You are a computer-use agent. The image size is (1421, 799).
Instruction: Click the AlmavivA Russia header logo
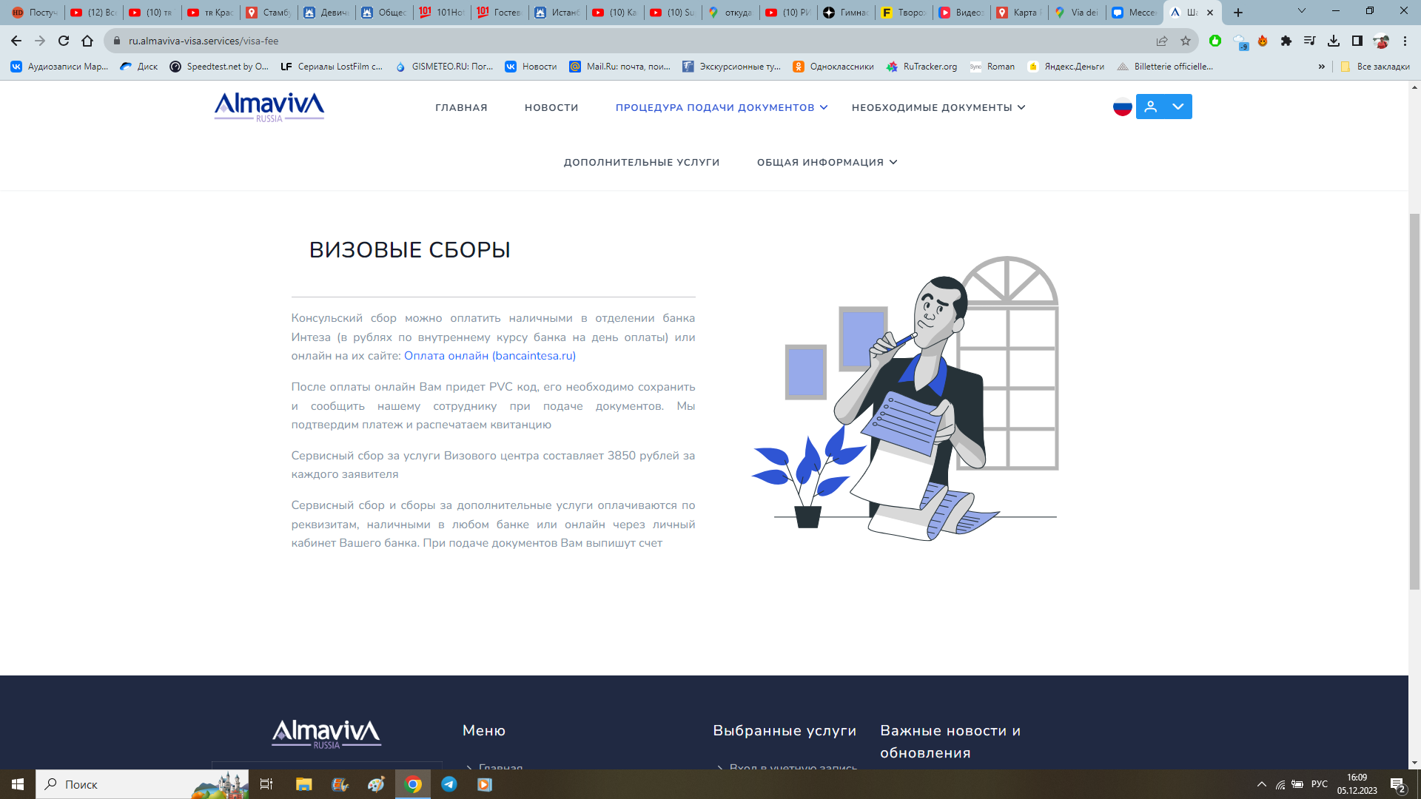[x=269, y=107]
